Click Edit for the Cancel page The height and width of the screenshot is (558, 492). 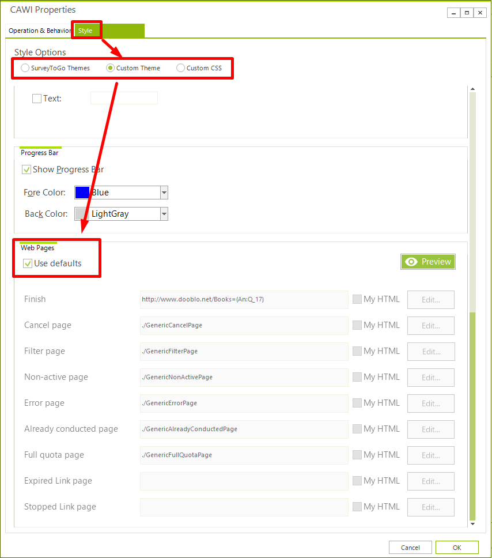pos(431,326)
